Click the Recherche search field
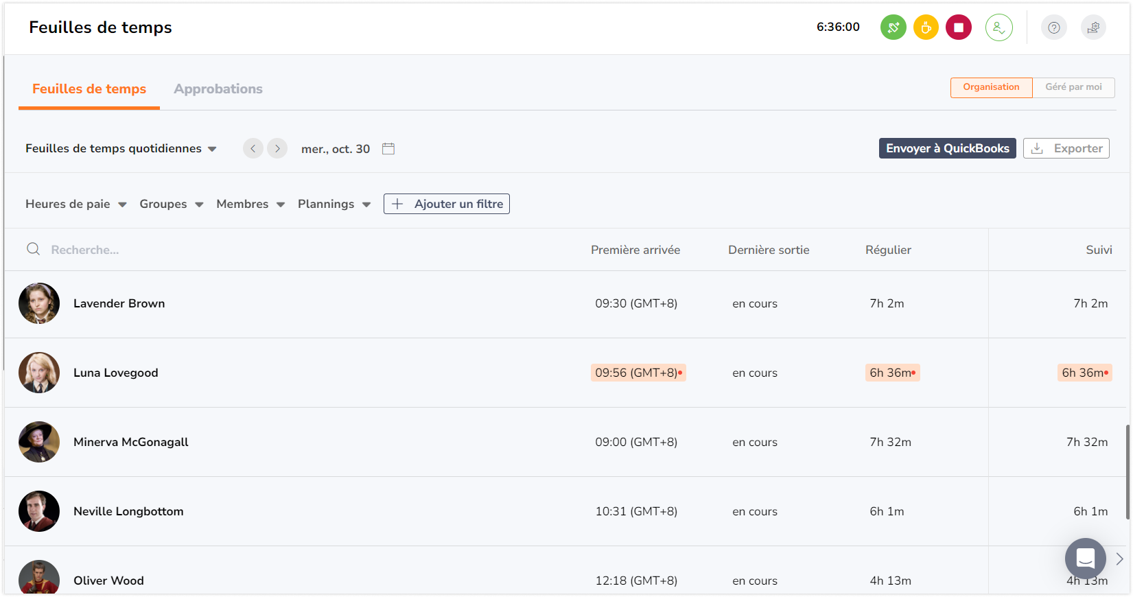This screenshot has width=1133, height=597. click(x=288, y=250)
